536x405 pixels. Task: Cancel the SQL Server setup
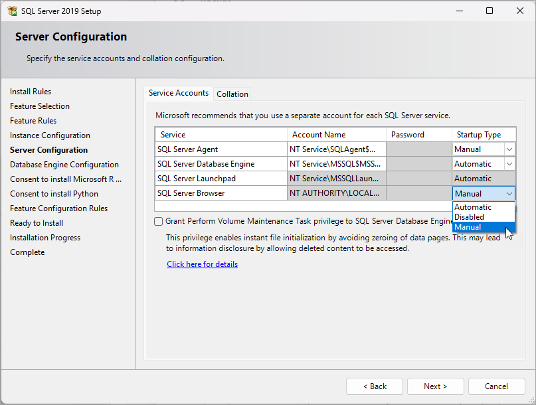496,386
